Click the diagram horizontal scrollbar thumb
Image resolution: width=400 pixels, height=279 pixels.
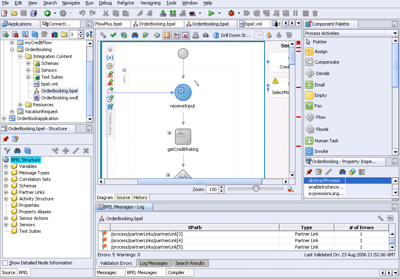tap(200, 182)
